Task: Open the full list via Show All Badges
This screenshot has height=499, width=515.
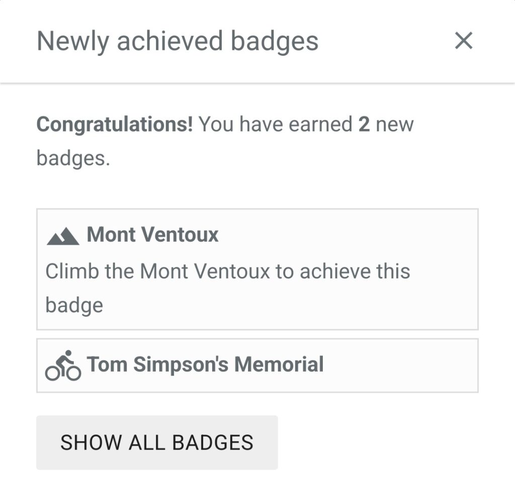Action: [x=157, y=443]
